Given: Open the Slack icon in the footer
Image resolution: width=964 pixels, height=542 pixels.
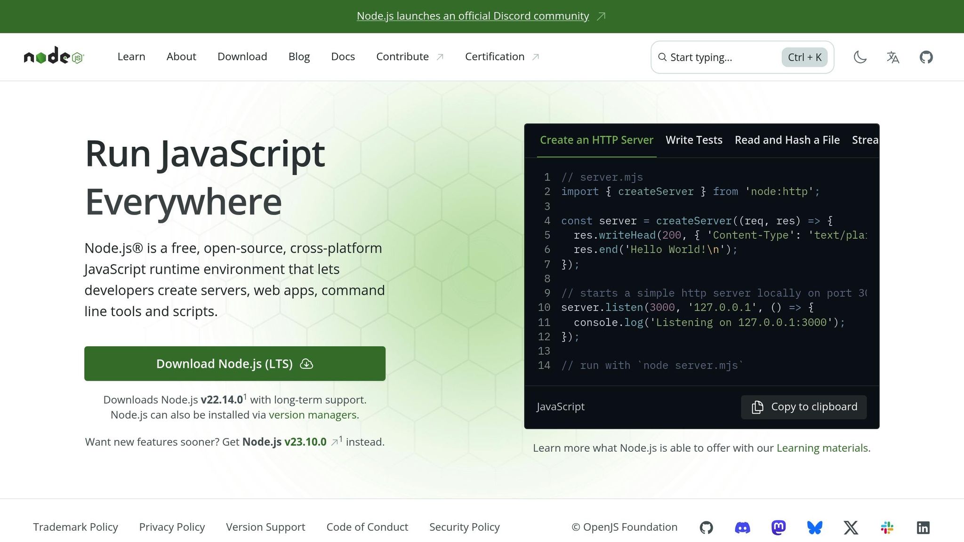Looking at the screenshot, I should [887, 527].
